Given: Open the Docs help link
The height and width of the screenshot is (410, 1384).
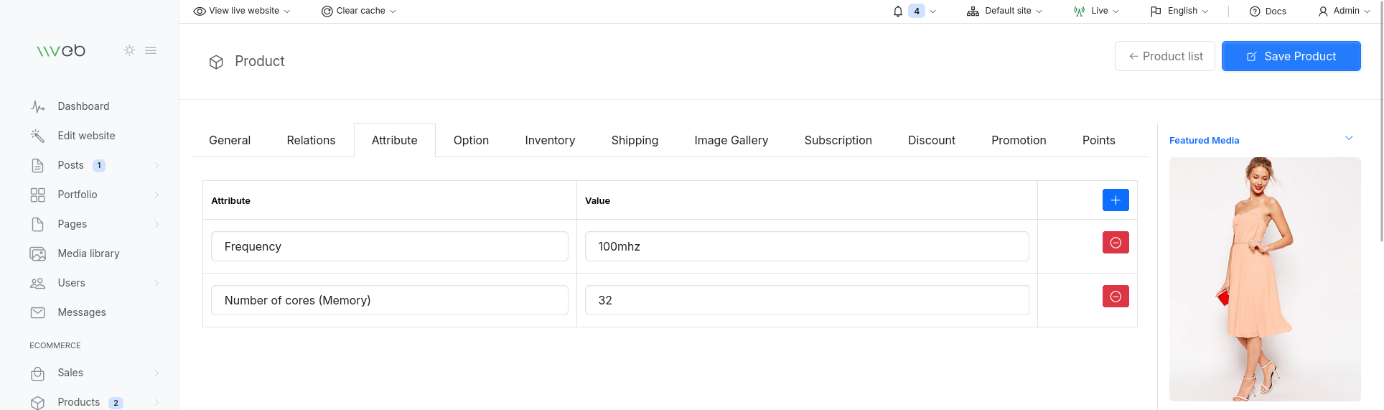Looking at the screenshot, I should pyautogui.click(x=1268, y=11).
